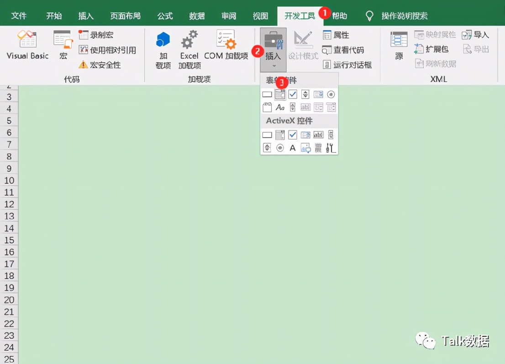Switch to the 视图 (View) tab

260,16
